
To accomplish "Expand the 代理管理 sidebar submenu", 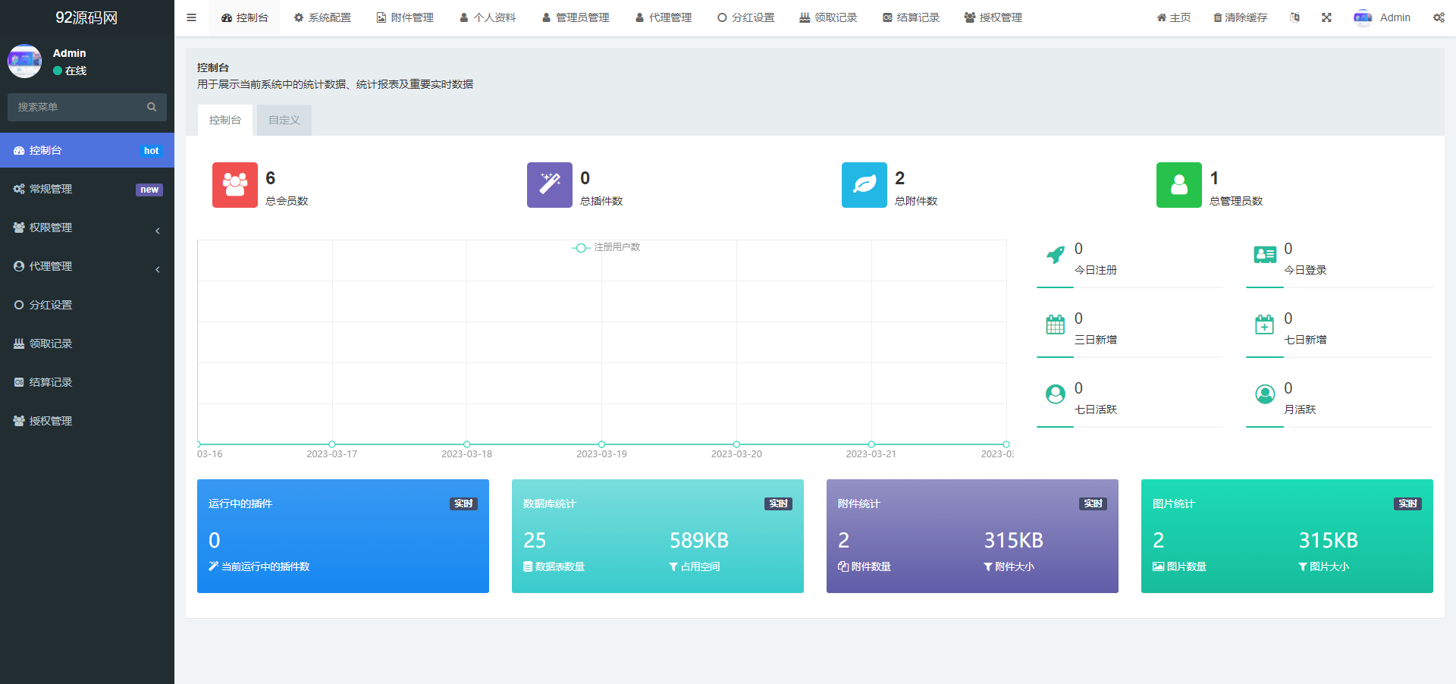I will tap(87, 266).
